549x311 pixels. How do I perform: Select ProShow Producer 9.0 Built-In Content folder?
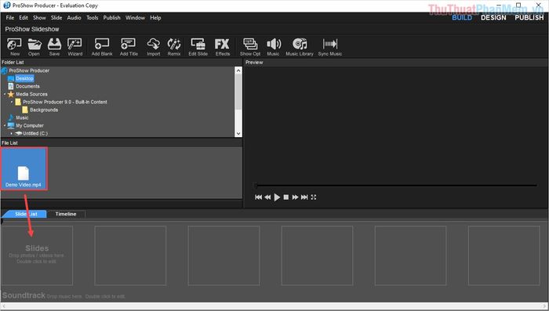click(x=65, y=102)
